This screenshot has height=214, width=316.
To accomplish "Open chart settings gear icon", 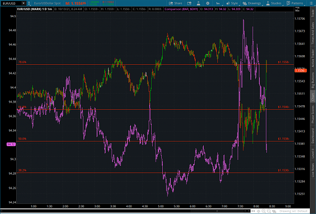I will point(208,3).
